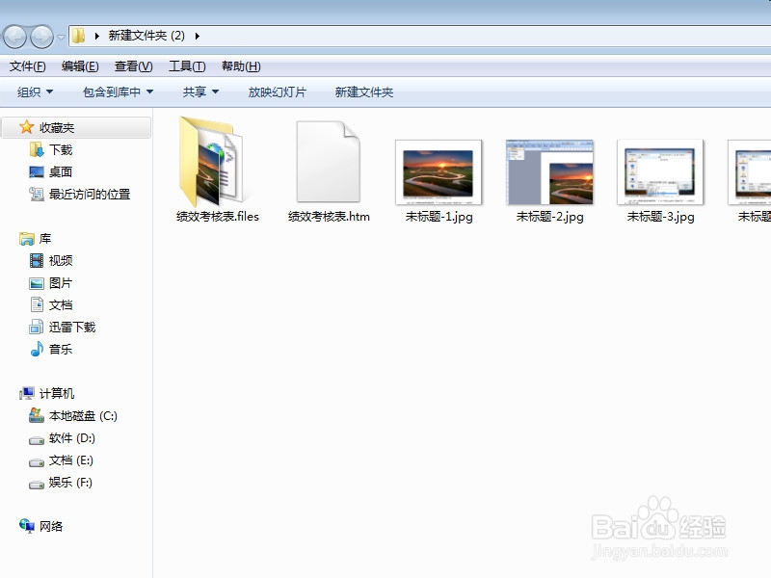Open 视频 library
Image resolution: width=771 pixels, height=578 pixels.
tap(61, 260)
